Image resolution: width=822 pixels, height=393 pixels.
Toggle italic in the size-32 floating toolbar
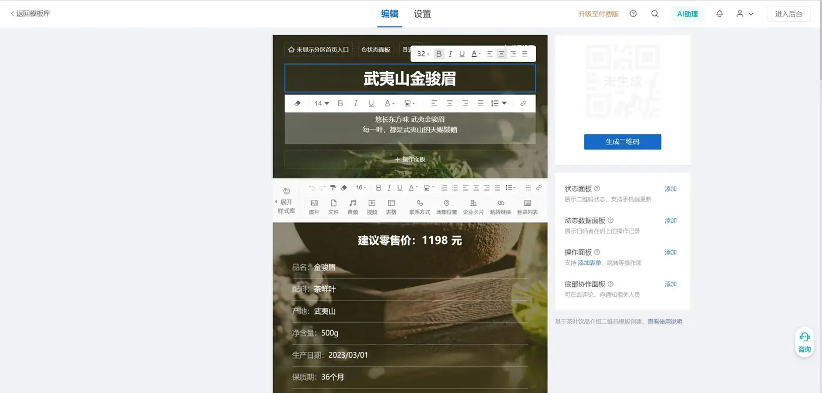point(450,53)
